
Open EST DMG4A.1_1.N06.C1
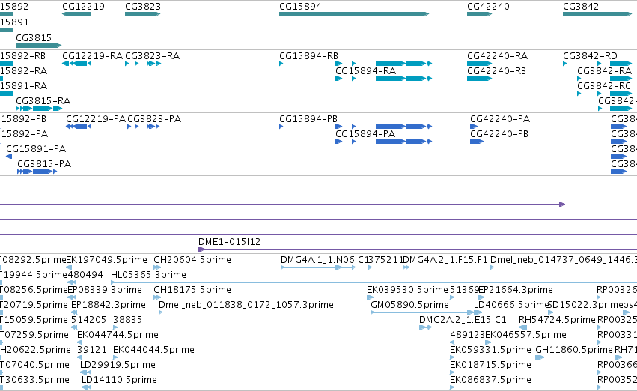click(324, 259)
